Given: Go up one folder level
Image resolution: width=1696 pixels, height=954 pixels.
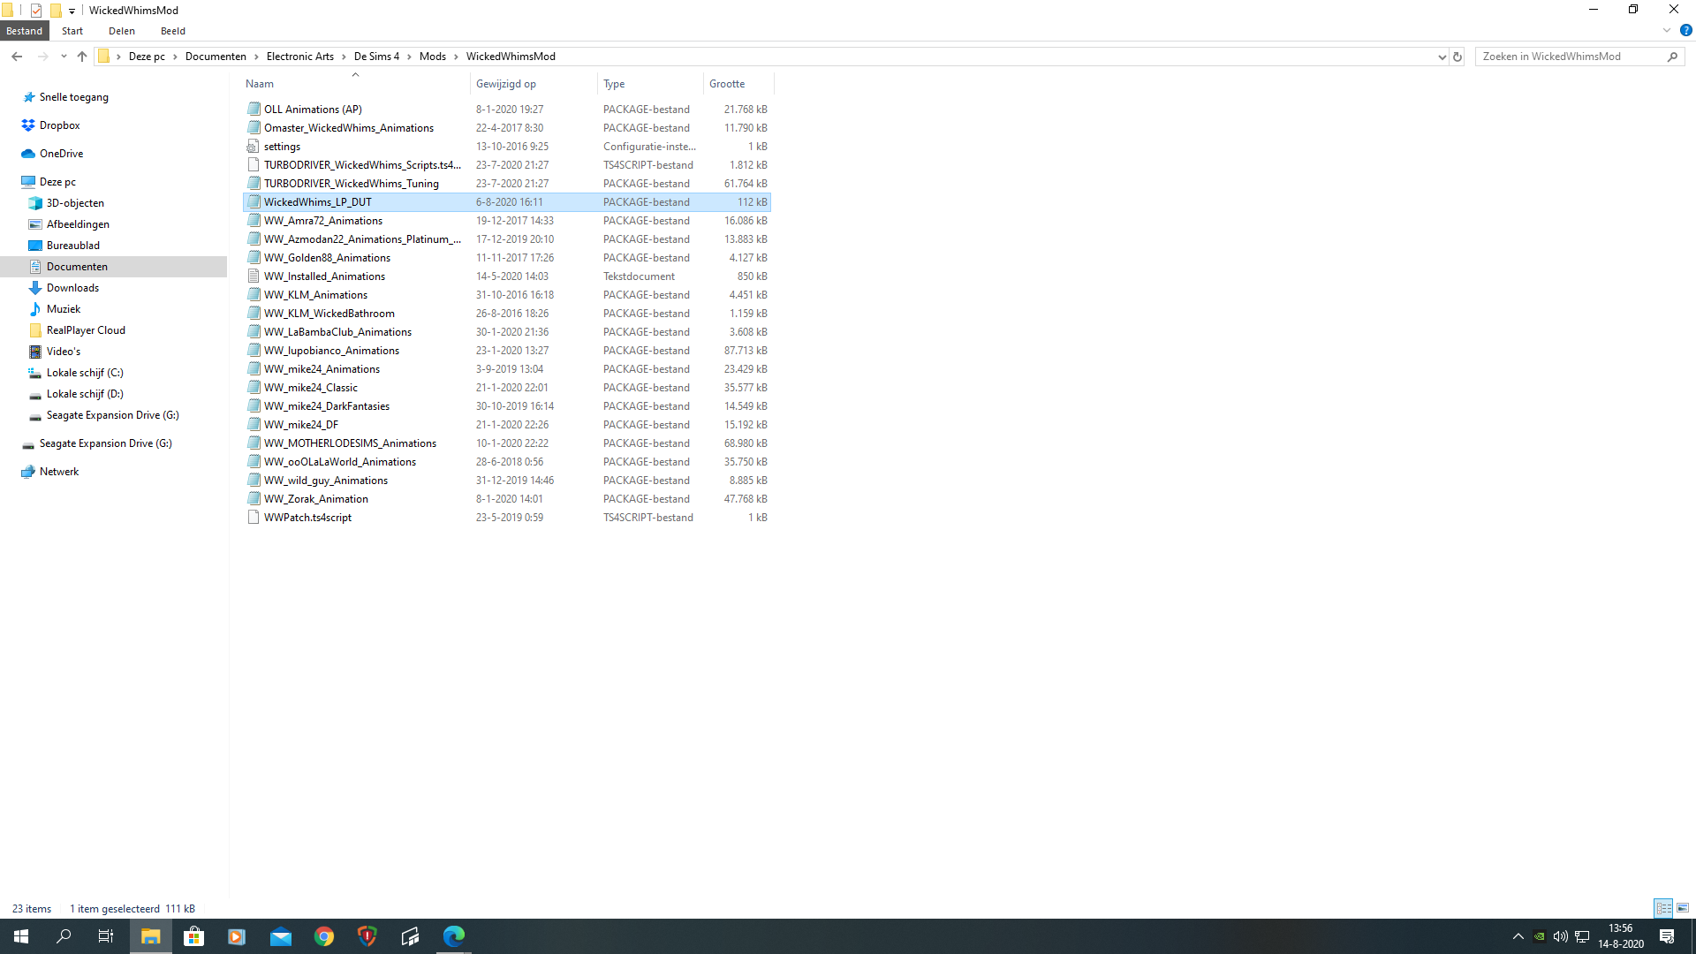Looking at the screenshot, I should point(82,57).
